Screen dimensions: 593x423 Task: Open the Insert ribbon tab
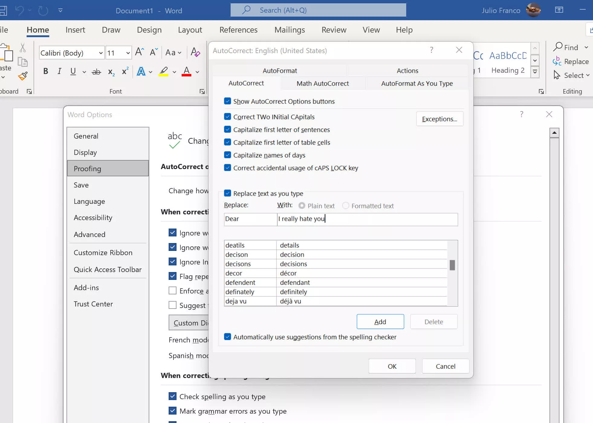tap(75, 30)
